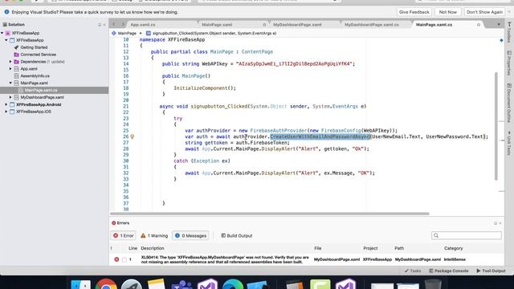Switch to the App.xaml.cs tab
Image resolution: width=514 pixels, height=289 pixels.
143,25
